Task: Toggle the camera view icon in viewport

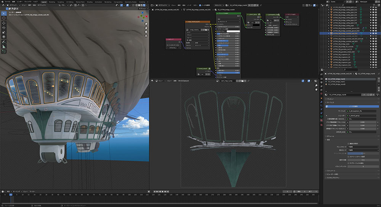Action: point(146,32)
